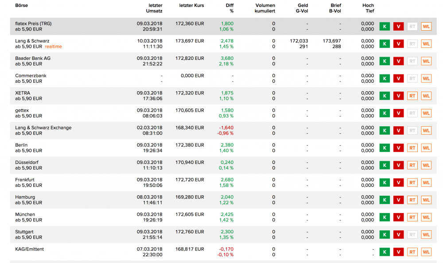This screenshot has height=263, width=443.
Task: Click the Diff % column header
Action: tap(229, 8)
